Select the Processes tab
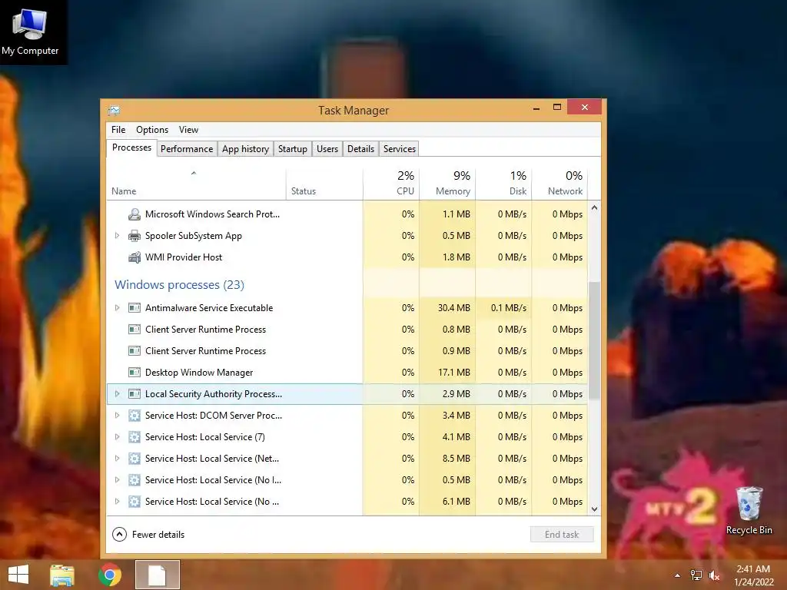 point(131,147)
